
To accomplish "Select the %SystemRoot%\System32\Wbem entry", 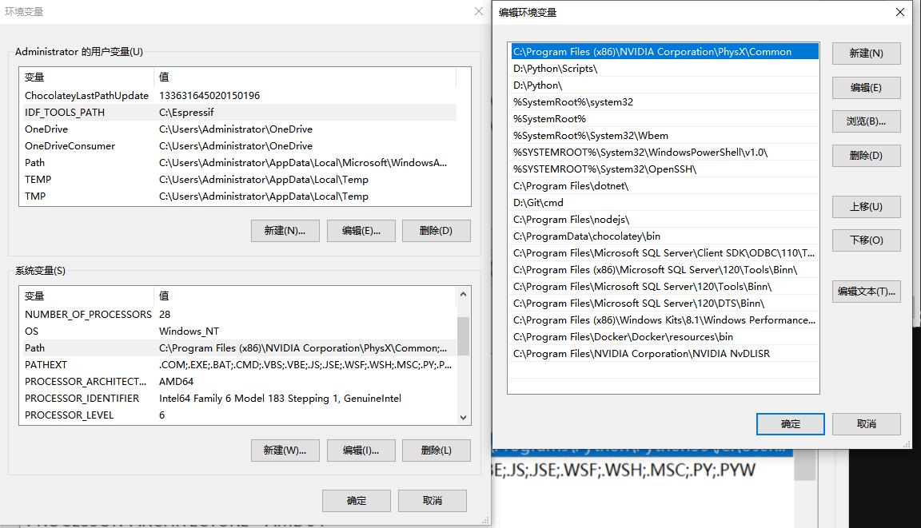I will [664, 136].
